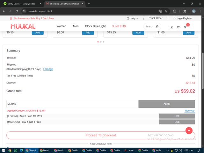Open the Men menu
Viewport: 204px width, 153px height.
tap(76, 26)
